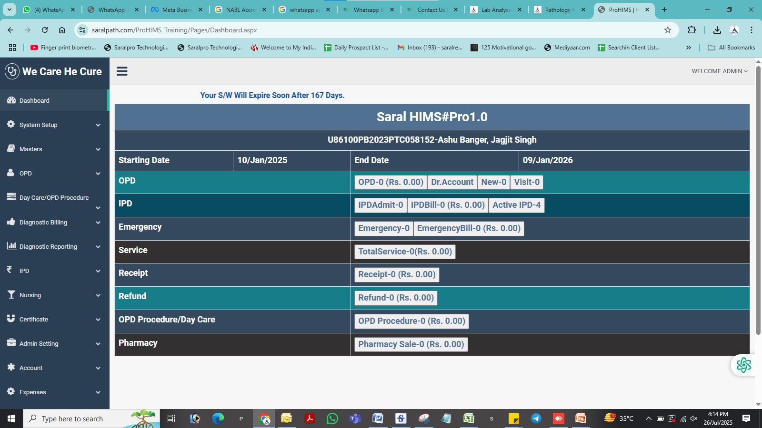Expand the IPD sidebar chevron
Screen dimensions: 762x428
coord(98,271)
